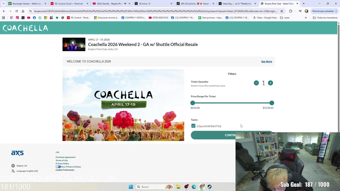Click the minimum price slider handle at $650

pyautogui.click(x=193, y=103)
